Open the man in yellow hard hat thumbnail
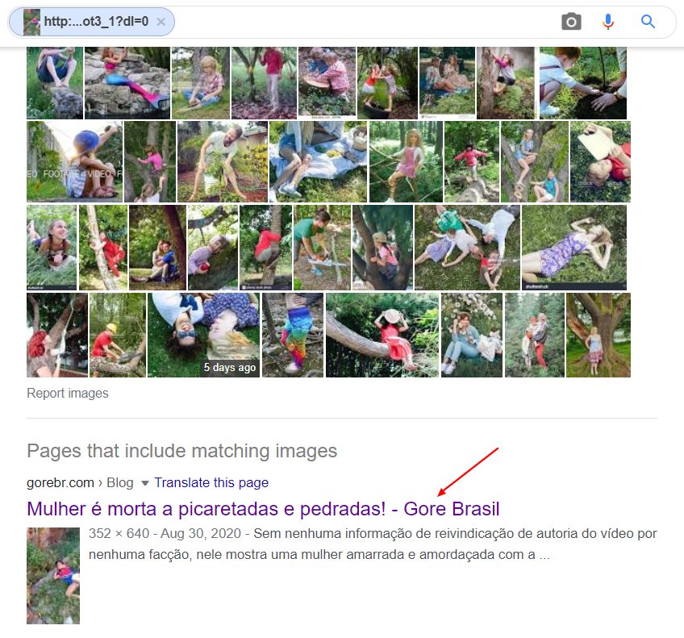The image size is (684, 638). (x=117, y=335)
